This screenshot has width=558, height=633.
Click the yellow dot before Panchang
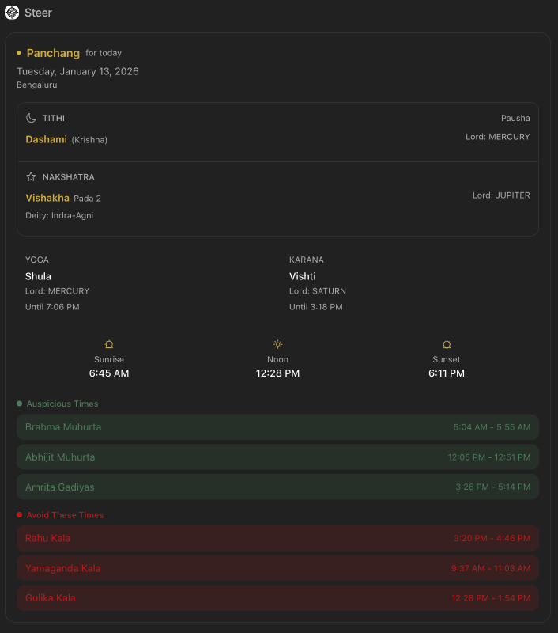coord(19,53)
